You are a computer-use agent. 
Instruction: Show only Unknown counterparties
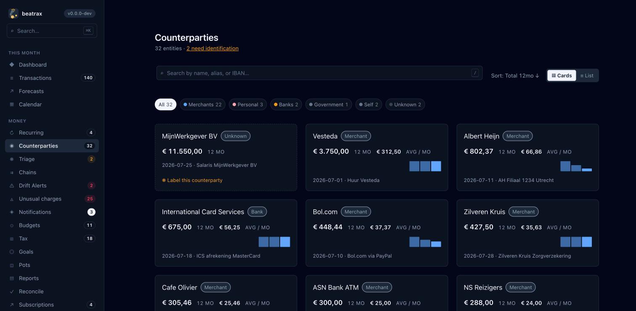pyautogui.click(x=405, y=105)
